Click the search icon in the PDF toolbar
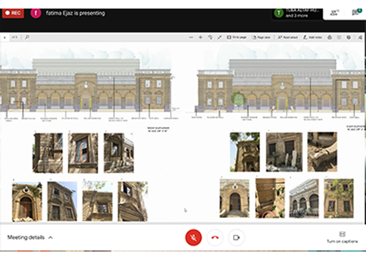This screenshot has height=260, width=366. (27, 37)
